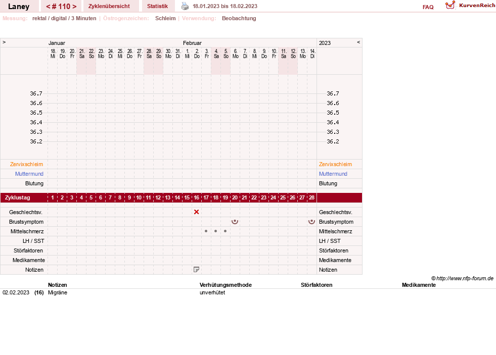Select cycle day 1 in Zyklustag row
The image size is (496, 355).
click(x=53, y=198)
